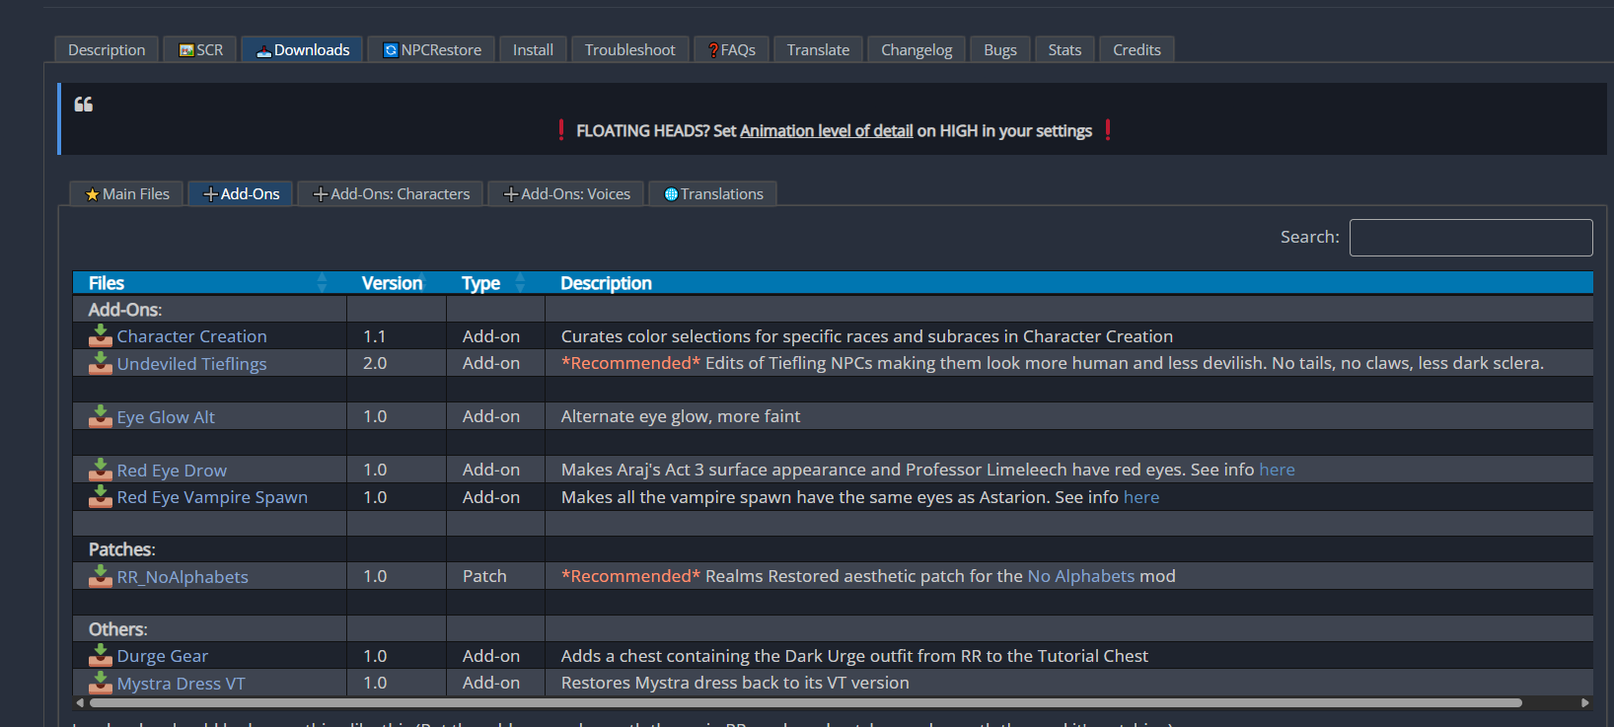The image size is (1614, 727).
Task: Click the quote mark icon in banner
Action: (x=84, y=105)
